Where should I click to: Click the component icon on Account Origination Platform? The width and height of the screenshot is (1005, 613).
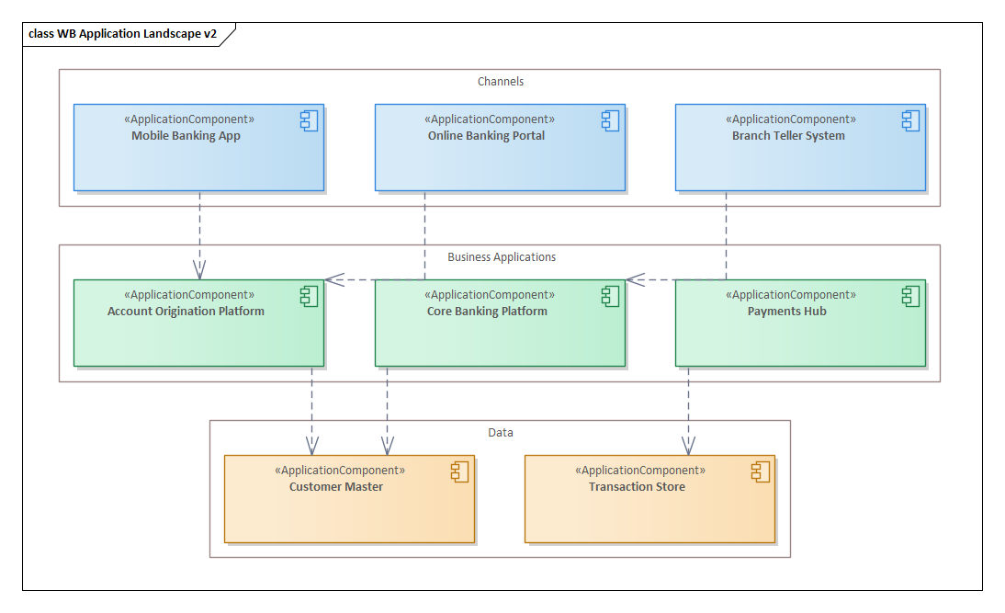[x=309, y=296]
